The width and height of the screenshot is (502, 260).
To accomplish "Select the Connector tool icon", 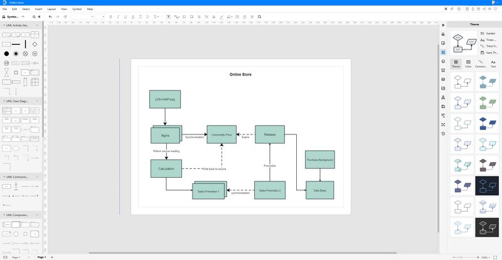I will tap(176, 17).
